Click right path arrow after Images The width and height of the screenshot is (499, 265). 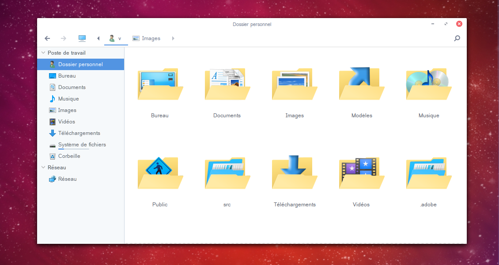pos(173,38)
